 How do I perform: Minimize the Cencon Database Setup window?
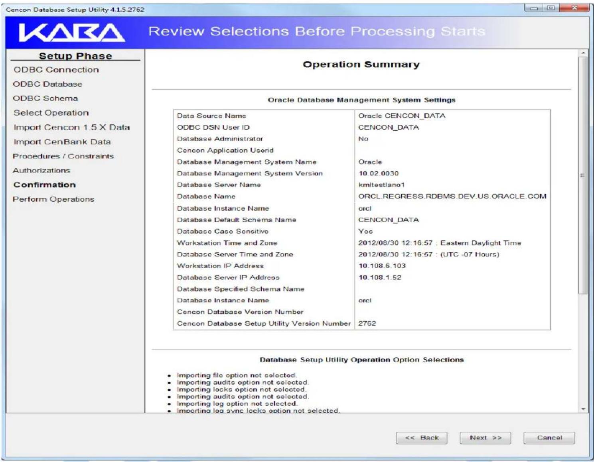point(534,8)
